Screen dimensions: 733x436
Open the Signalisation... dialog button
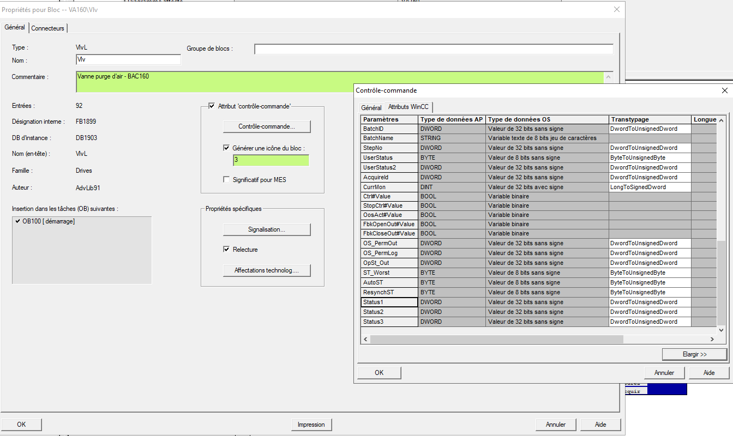(x=267, y=229)
